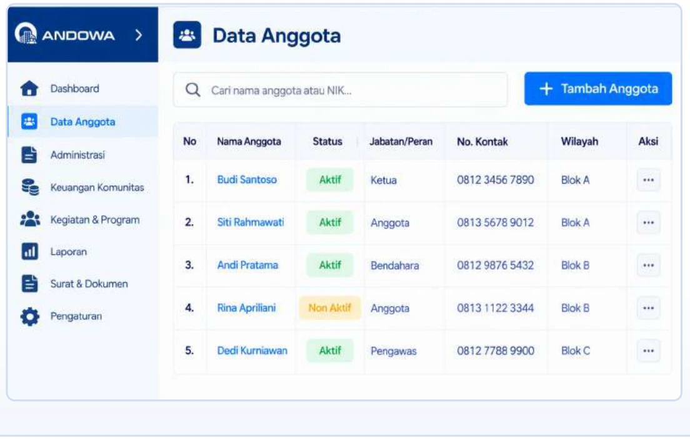Screen dimensions: 690x440
Task: Open Andi Pratama member profile link
Action: (247, 265)
